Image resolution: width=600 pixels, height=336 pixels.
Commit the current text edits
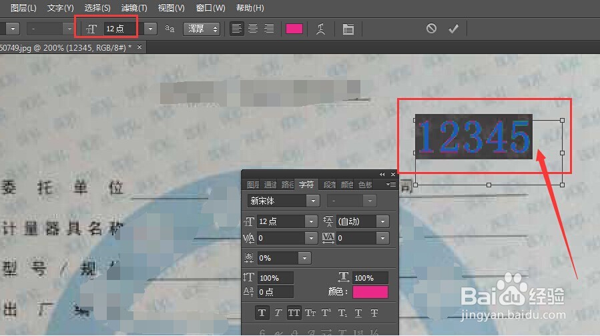[x=453, y=29]
